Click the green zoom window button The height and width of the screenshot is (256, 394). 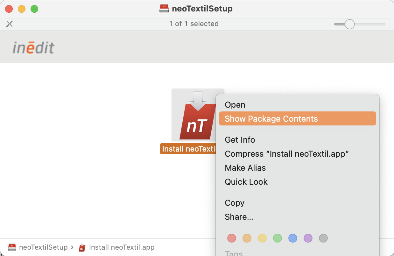(x=34, y=9)
